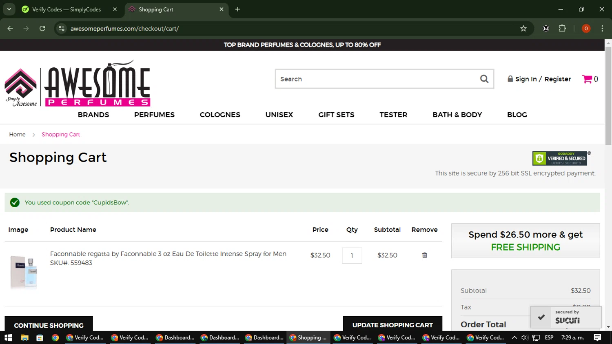Screen dimensions: 612x344
Task: Click the Faconnable regatta product thumbnail
Action: click(24, 272)
